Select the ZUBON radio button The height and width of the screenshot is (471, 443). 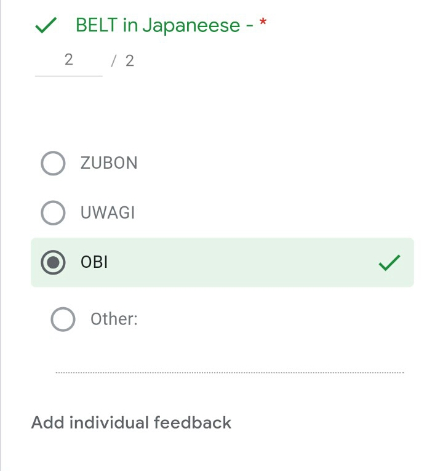point(53,163)
